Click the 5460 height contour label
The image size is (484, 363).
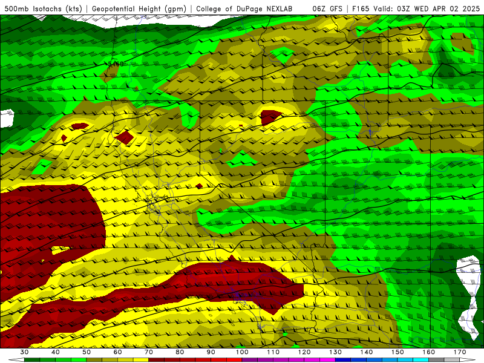pos(116,64)
